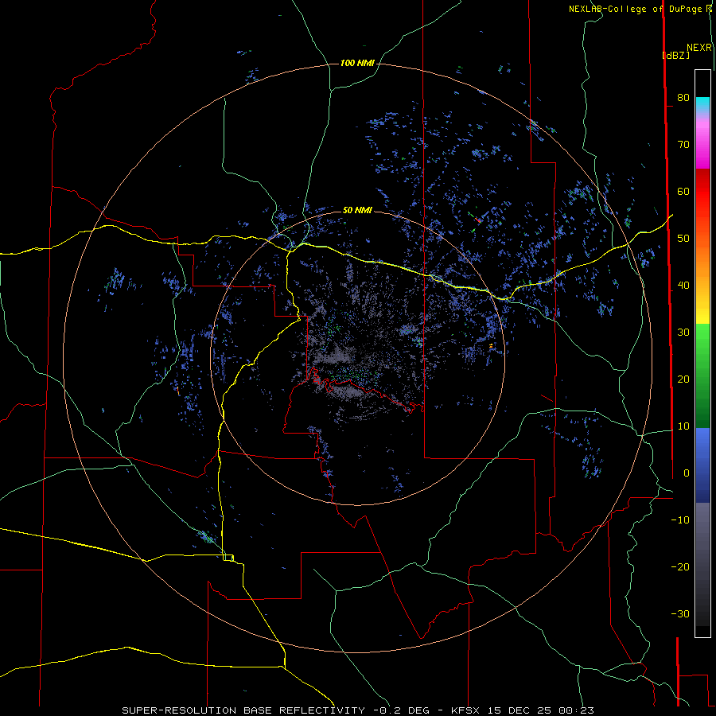The width and height of the screenshot is (716, 716).
Task: Click the 70 dBZ scale label
Action: point(683,144)
